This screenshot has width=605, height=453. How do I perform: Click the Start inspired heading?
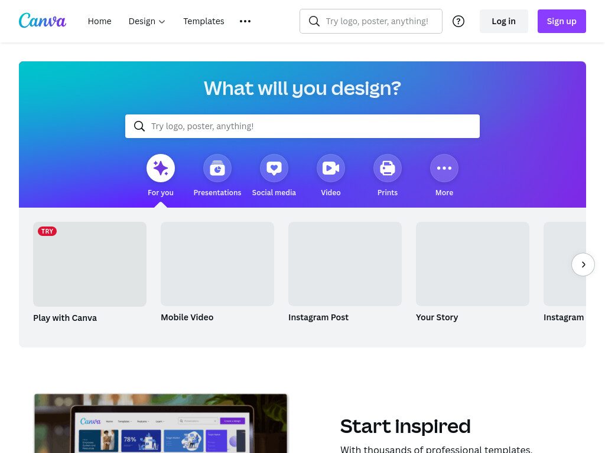click(x=405, y=426)
